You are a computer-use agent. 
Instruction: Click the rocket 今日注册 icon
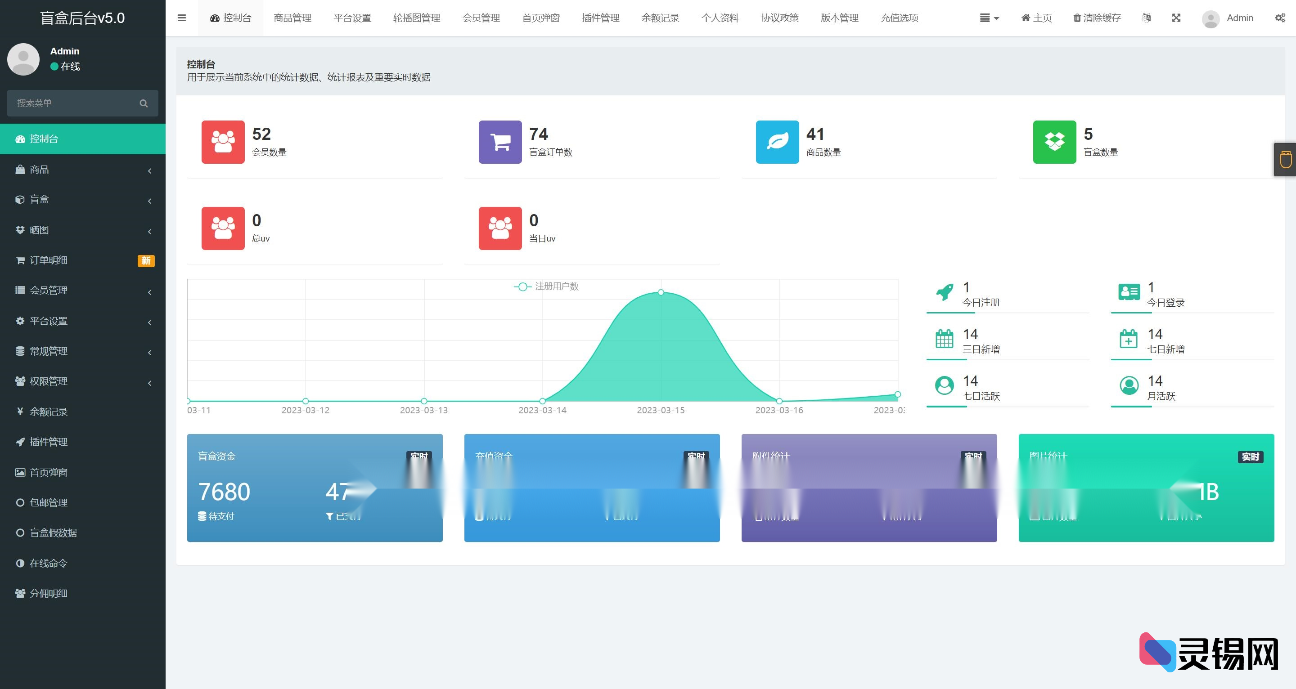pyautogui.click(x=945, y=292)
